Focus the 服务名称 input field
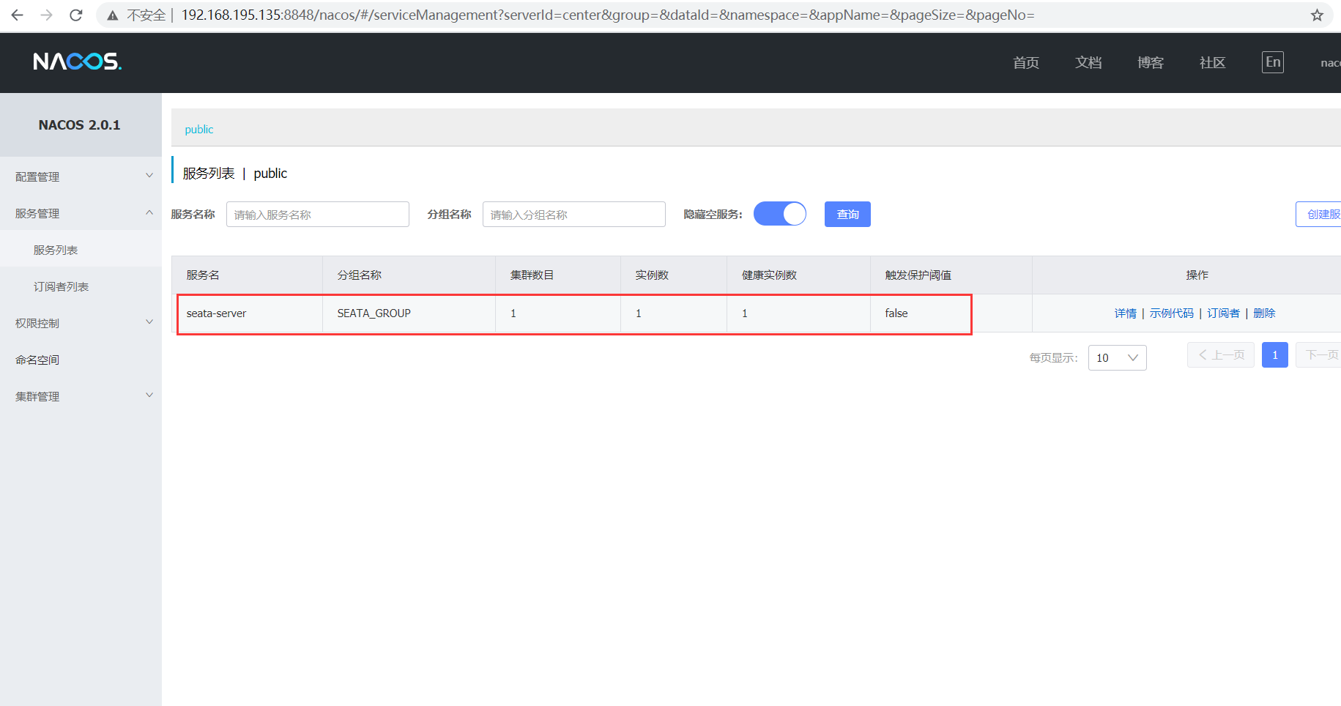 point(318,214)
